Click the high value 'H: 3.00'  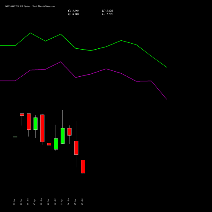[107, 11]
